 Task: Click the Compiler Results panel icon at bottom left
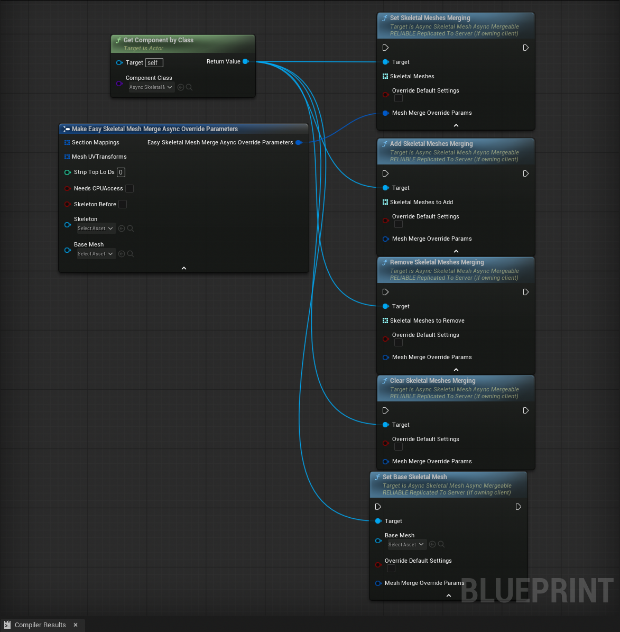(7, 625)
